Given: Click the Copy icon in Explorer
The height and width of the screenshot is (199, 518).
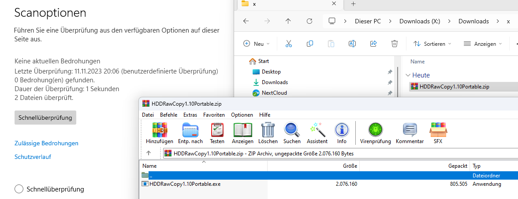Looking at the screenshot, I should tap(310, 44).
